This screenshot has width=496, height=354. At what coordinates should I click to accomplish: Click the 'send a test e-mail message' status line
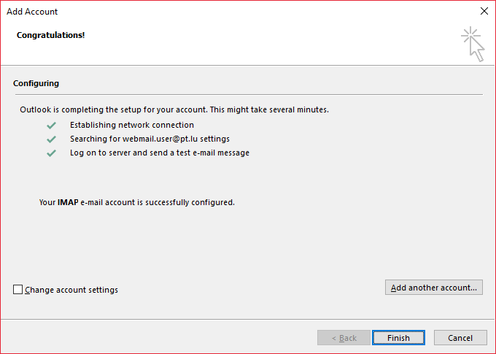coord(160,153)
